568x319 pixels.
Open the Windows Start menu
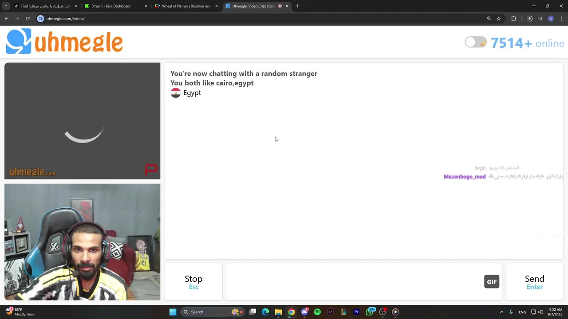pyautogui.click(x=173, y=312)
